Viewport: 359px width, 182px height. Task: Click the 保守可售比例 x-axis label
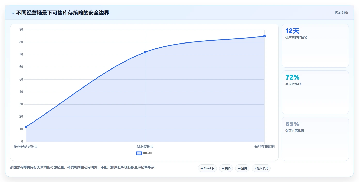coord(264,146)
